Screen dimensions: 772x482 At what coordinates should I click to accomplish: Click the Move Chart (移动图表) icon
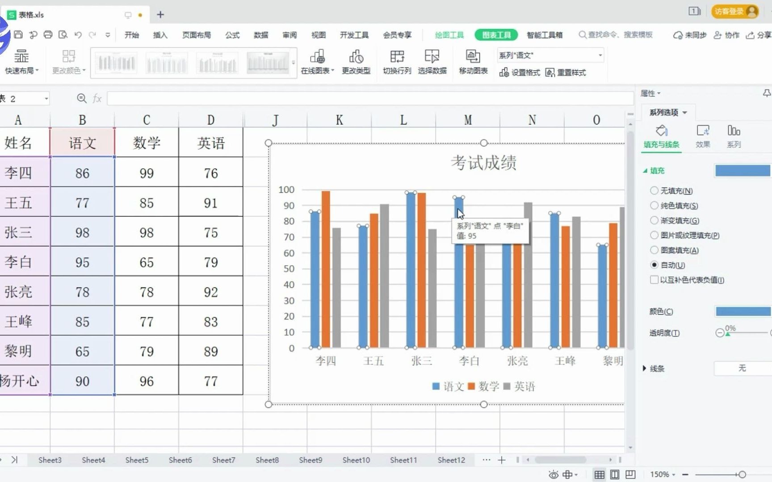click(473, 62)
